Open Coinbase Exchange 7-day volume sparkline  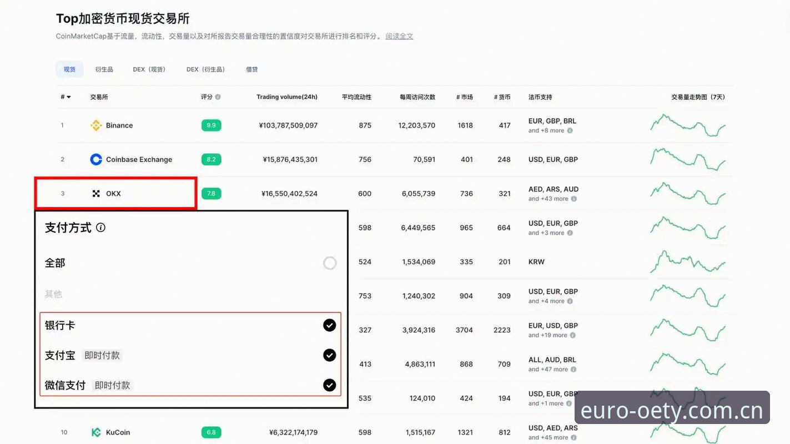click(688, 159)
